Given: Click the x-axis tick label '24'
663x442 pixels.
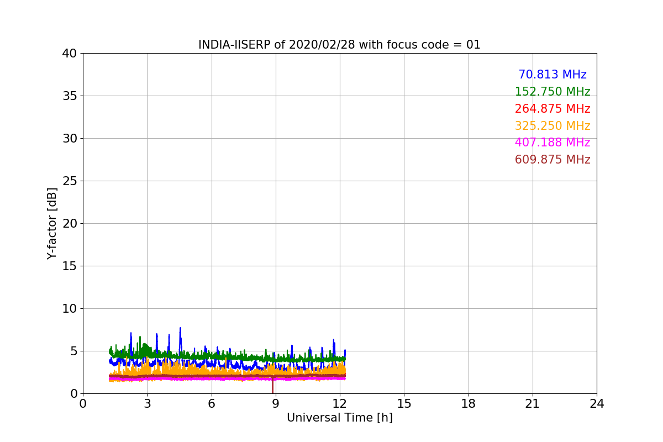Looking at the screenshot, I should tap(597, 404).
